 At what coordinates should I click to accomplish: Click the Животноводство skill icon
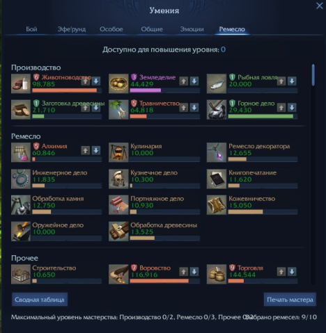pos(21,83)
